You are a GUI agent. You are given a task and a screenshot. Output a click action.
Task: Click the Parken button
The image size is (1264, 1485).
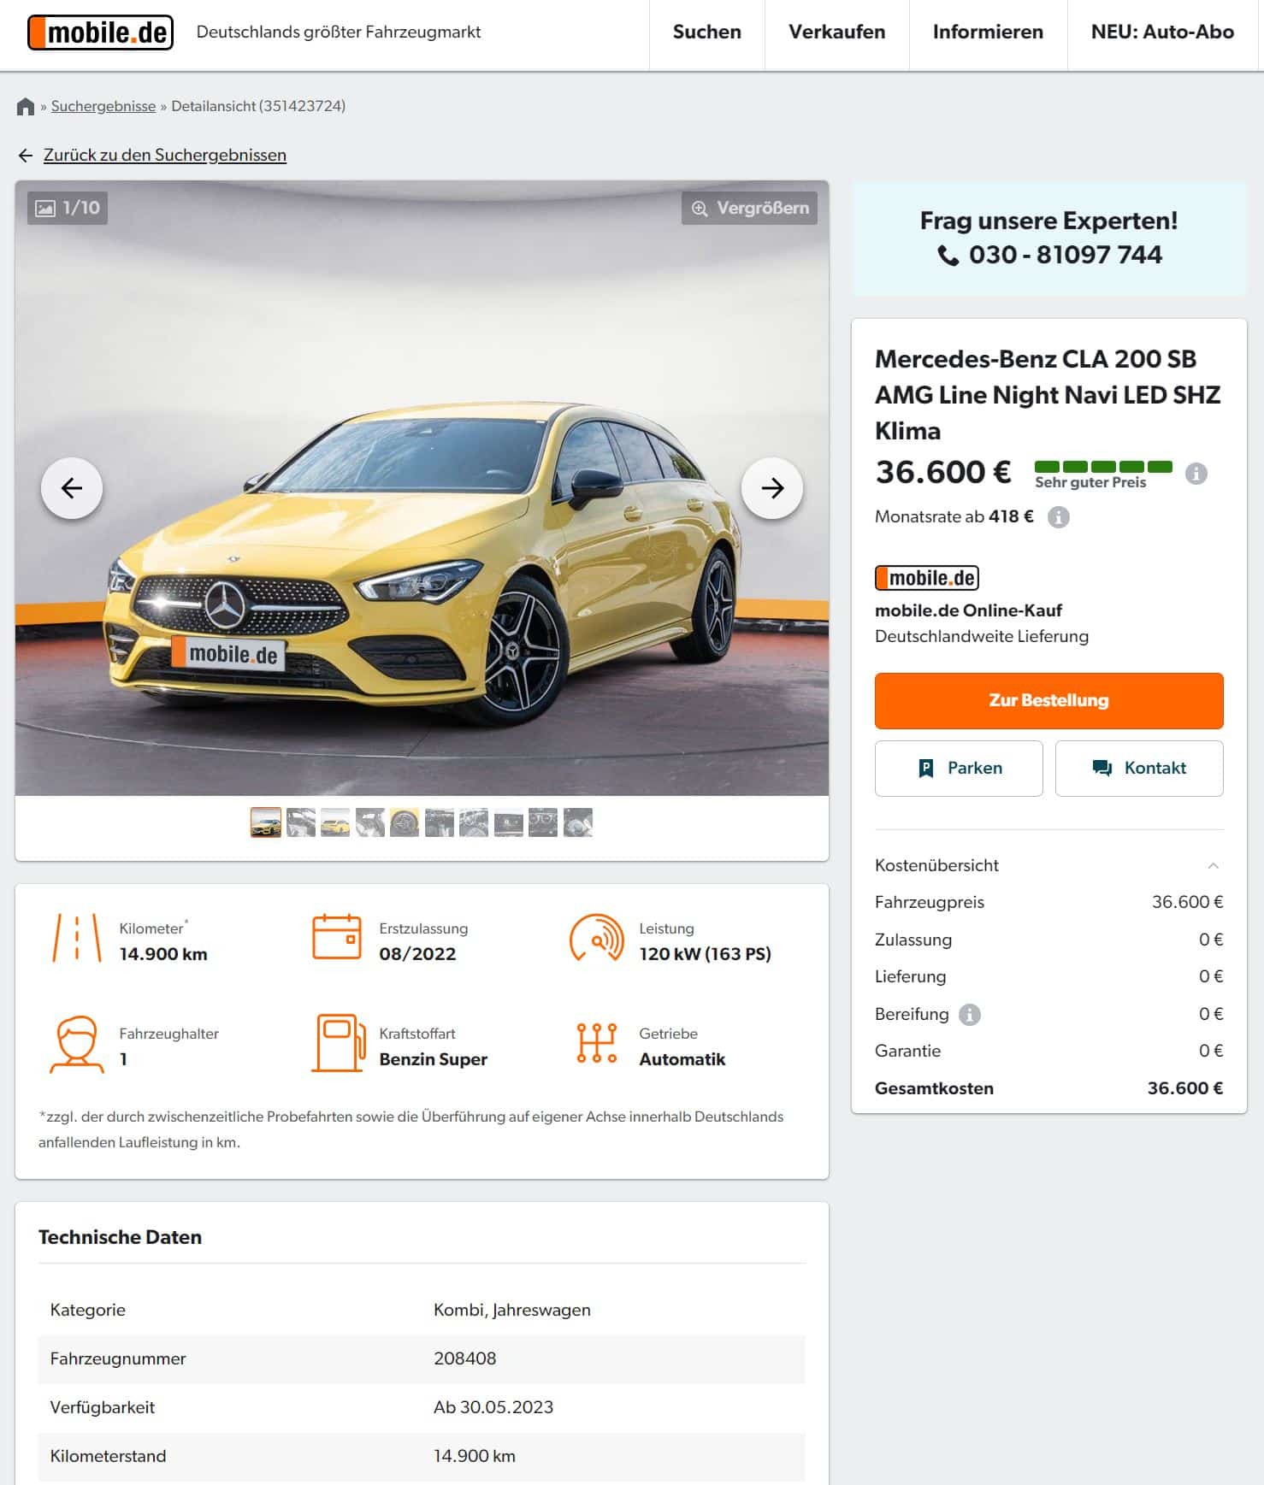tap(959, 768)
